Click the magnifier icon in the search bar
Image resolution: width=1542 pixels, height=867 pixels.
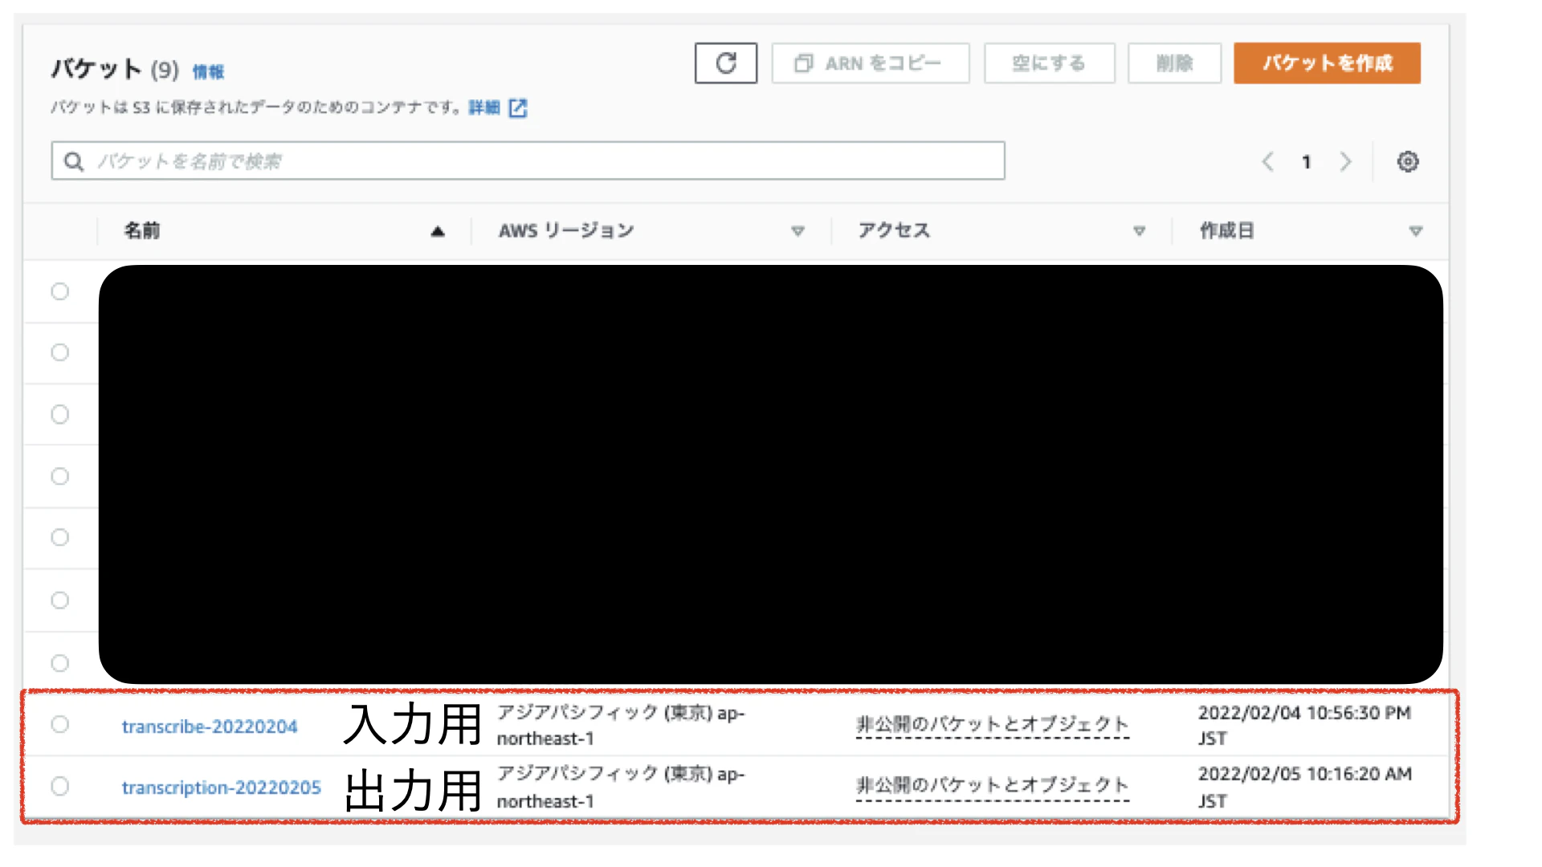[73, 161]
